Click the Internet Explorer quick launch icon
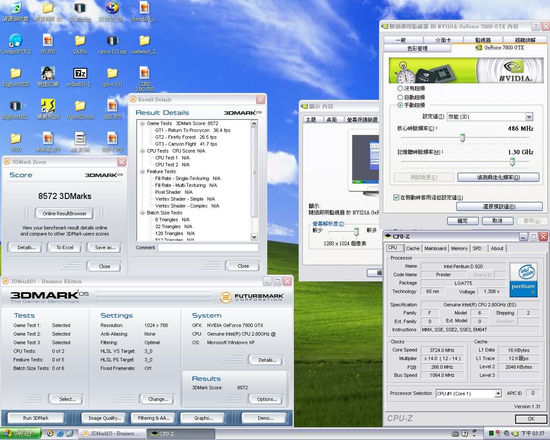Image resolution: width=550 pixels, height=440 pixels. pyautogui.click(x=60, y=434)
